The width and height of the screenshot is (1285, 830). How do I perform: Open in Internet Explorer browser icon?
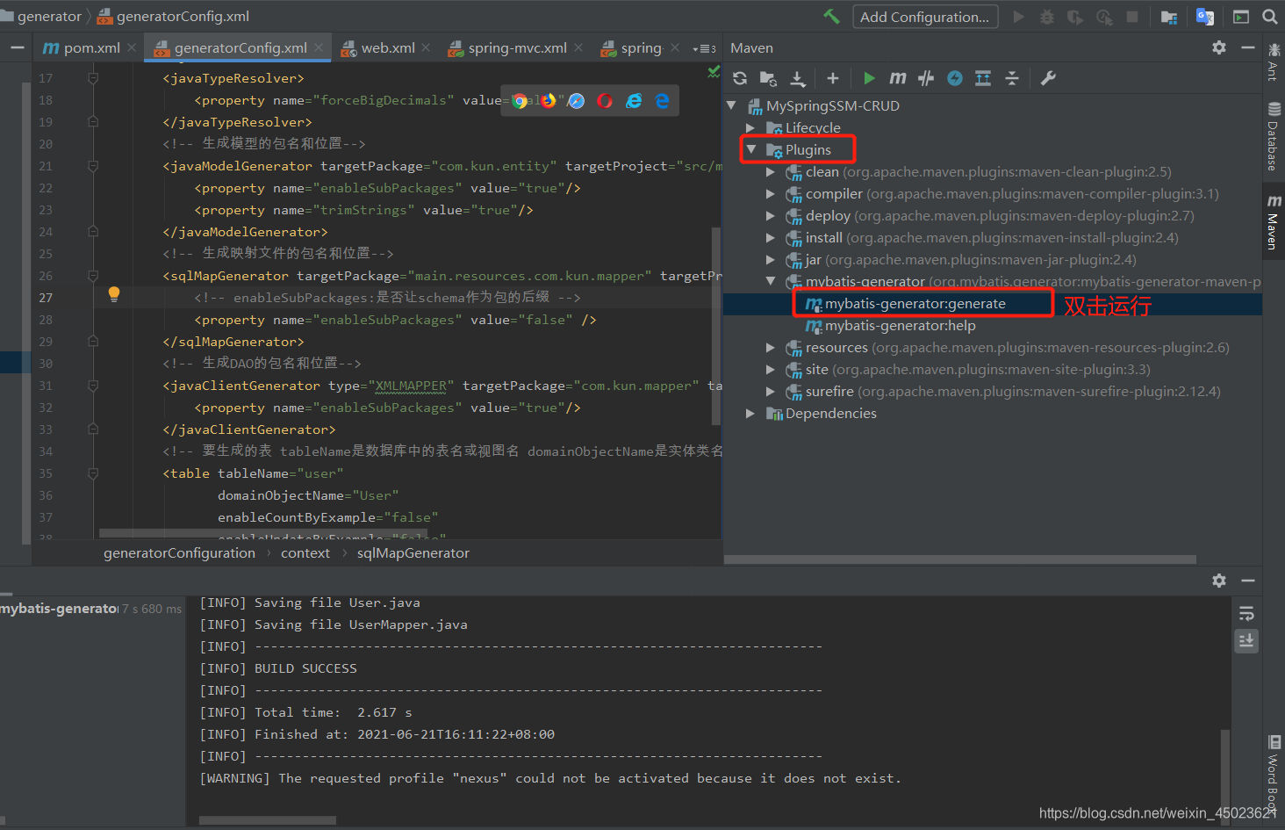click(634, 101)
